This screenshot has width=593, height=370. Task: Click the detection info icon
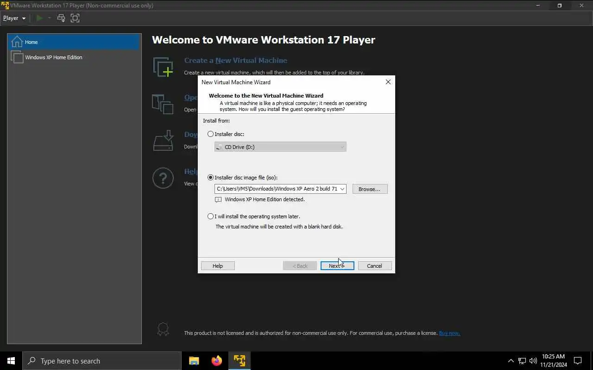pos(218,200)
